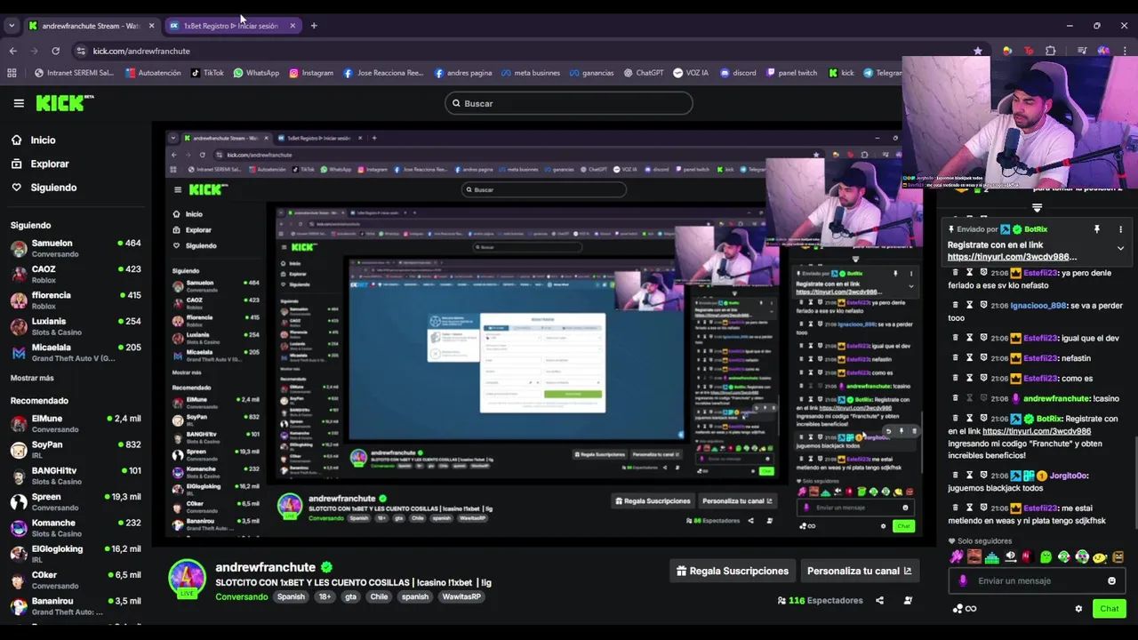This screenshot has width=1138, height=640.
Task: Open WhatsApp bookmark in bookmarks bar
Action: [x=256, y=73]
